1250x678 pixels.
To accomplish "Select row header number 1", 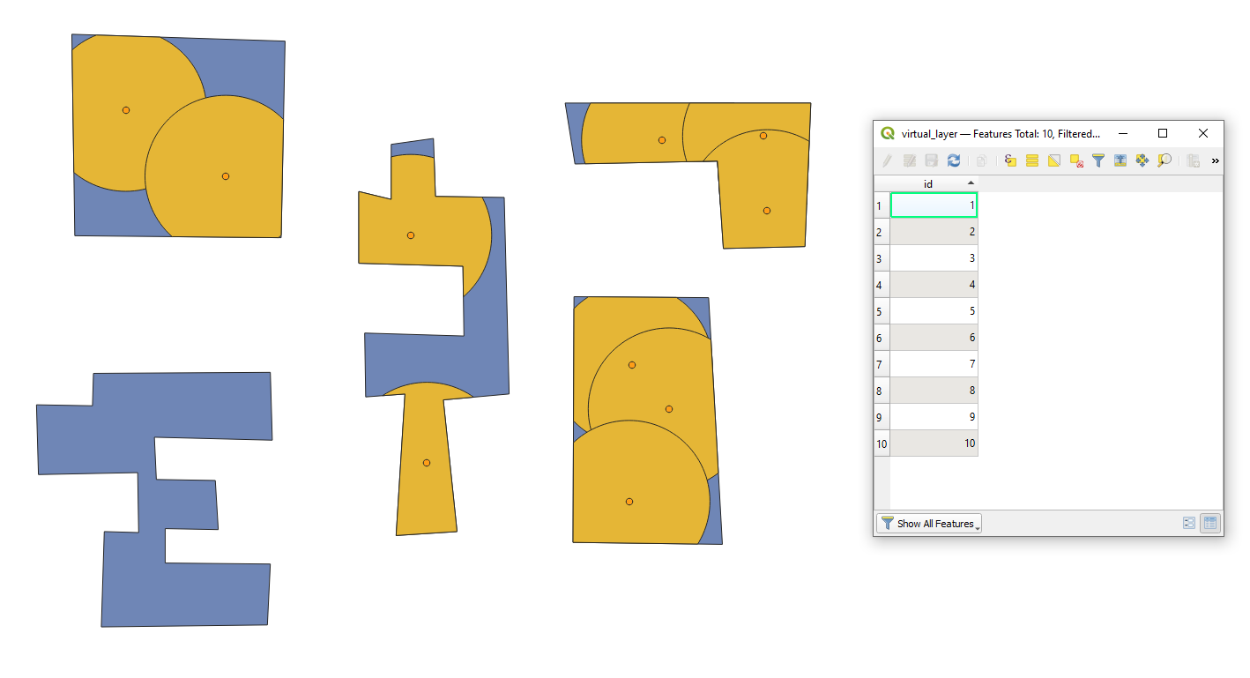I will [882, 205].
